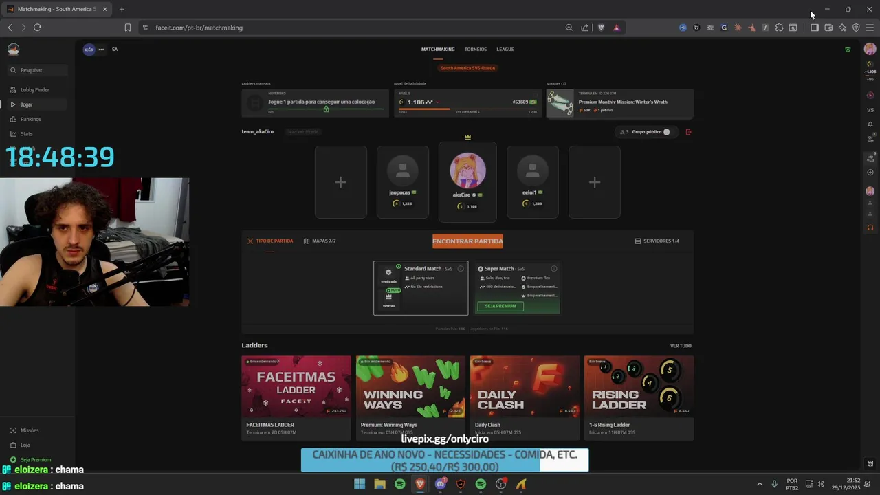Click VER TUDO ladders link
This screenshot has height=495, width=880.
point(681,346)
